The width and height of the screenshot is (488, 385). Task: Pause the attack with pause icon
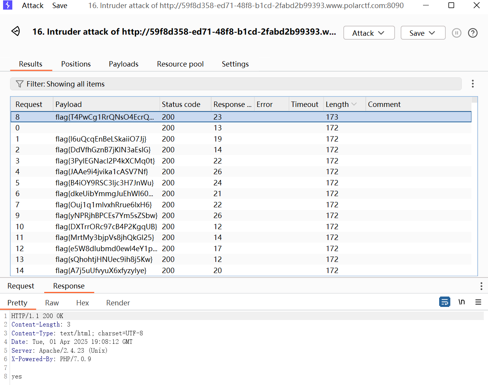tap(456, 33)
